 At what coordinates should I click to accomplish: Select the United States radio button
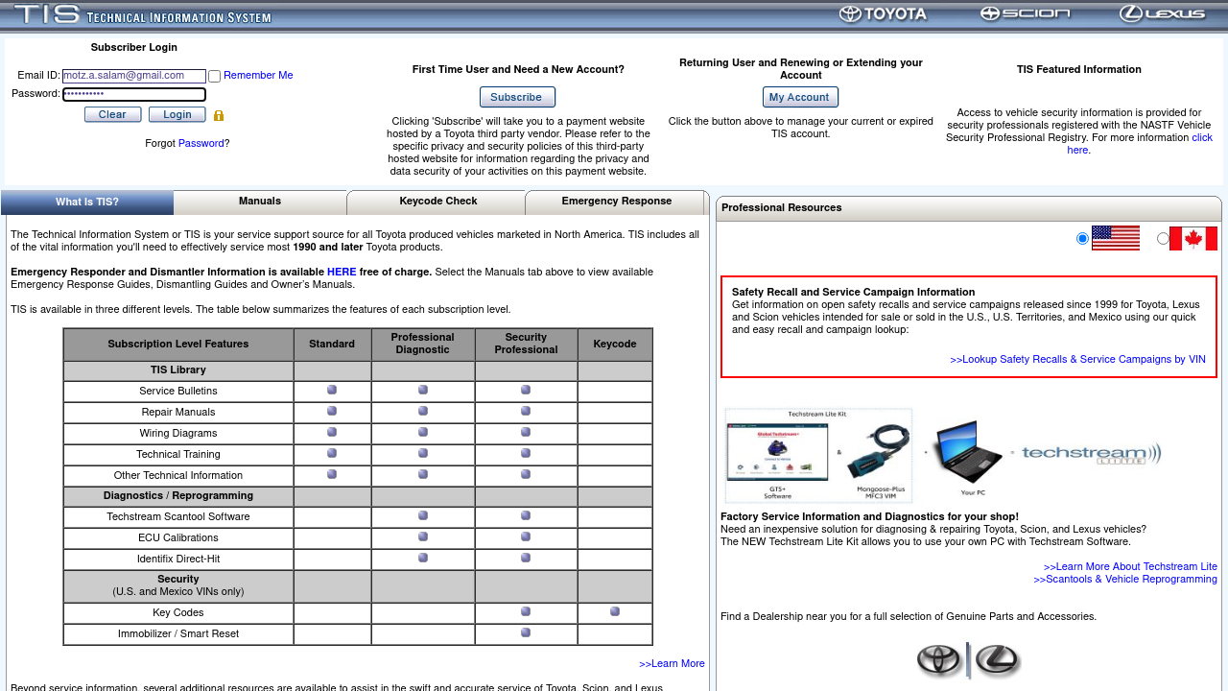(x=1083, y=238)
